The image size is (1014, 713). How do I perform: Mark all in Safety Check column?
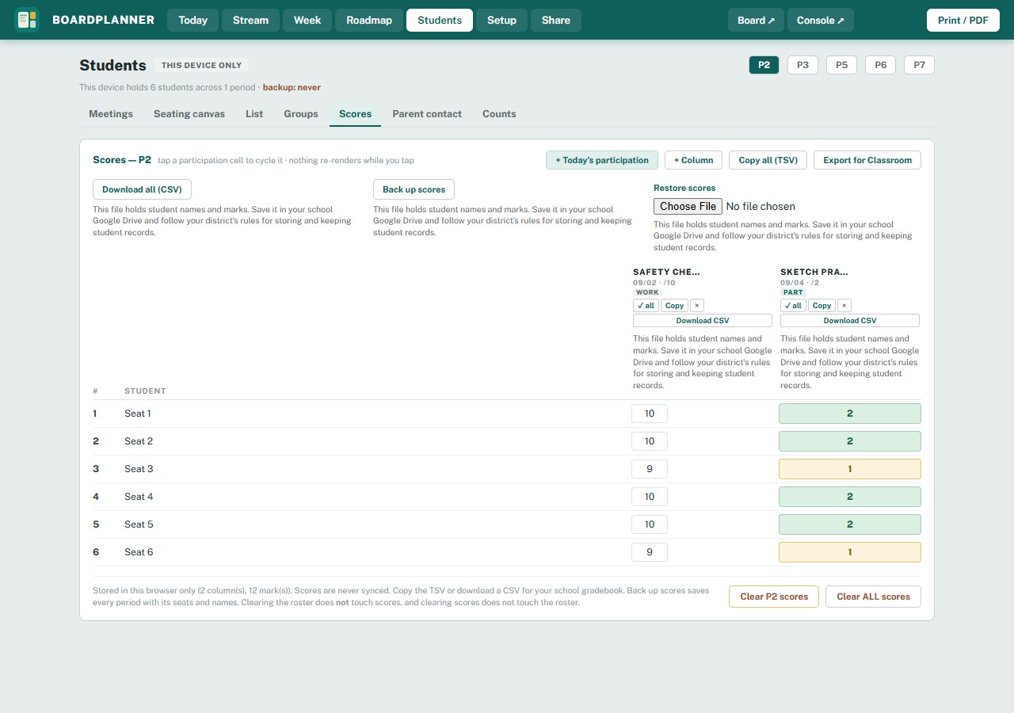[646, 306]
